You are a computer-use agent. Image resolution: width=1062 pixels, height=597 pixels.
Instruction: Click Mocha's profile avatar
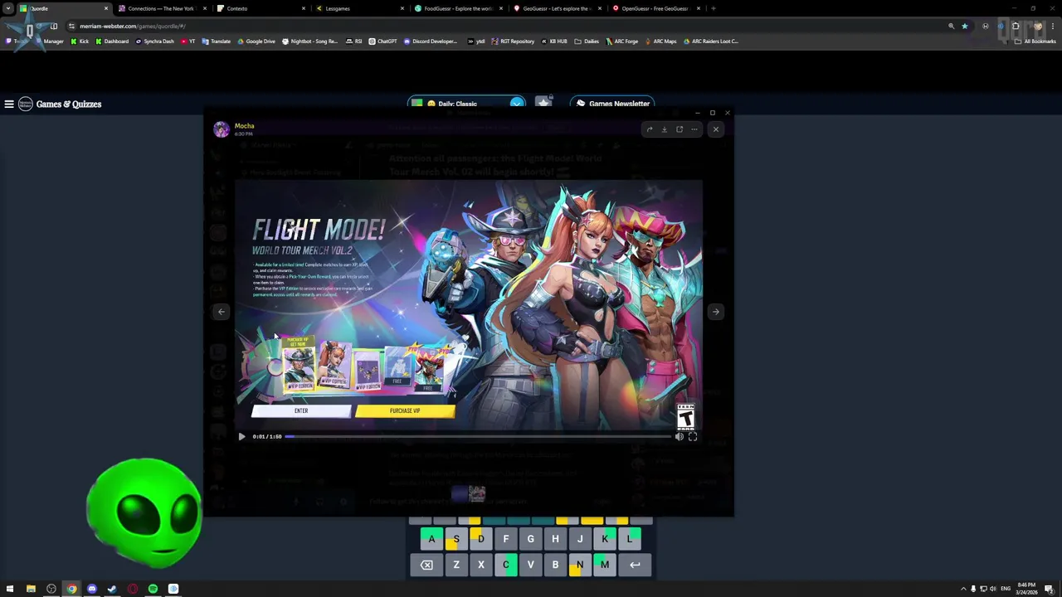[221, 129]
